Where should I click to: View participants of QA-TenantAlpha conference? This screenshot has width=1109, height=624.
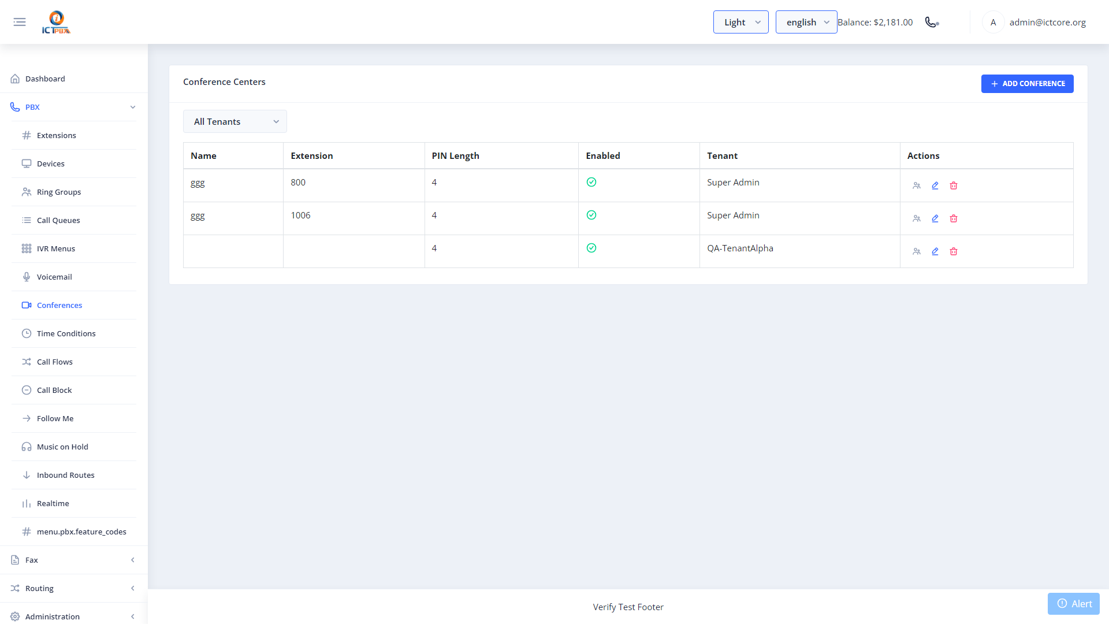click(x=917, y=251)
